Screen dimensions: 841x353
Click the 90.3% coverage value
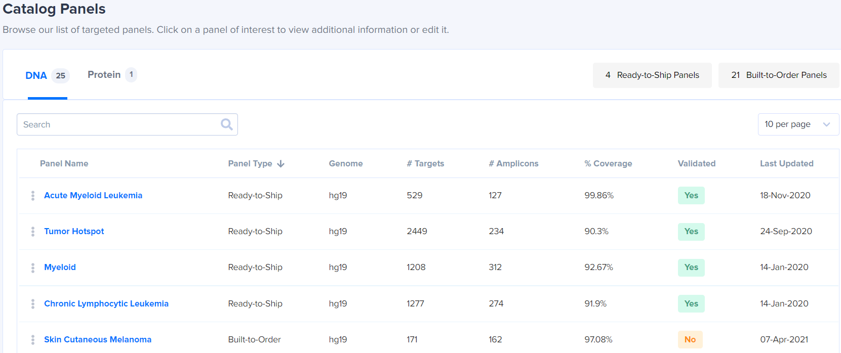pos(596,232)
